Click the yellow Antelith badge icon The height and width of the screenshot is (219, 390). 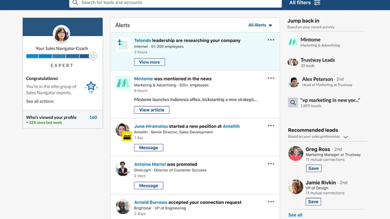pyautogui.click(x=127, y=136)
